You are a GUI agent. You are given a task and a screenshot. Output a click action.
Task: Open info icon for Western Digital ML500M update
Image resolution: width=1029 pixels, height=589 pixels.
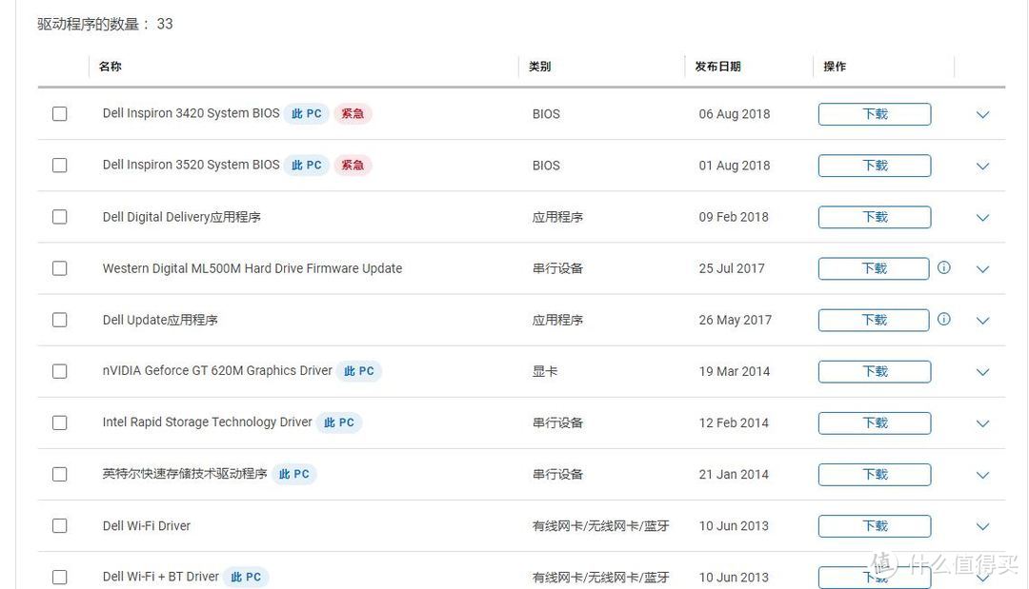click(x=943, y=267)
